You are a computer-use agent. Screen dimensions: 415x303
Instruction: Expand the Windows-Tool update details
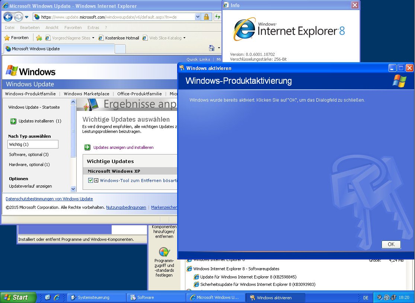coord(96,181)
